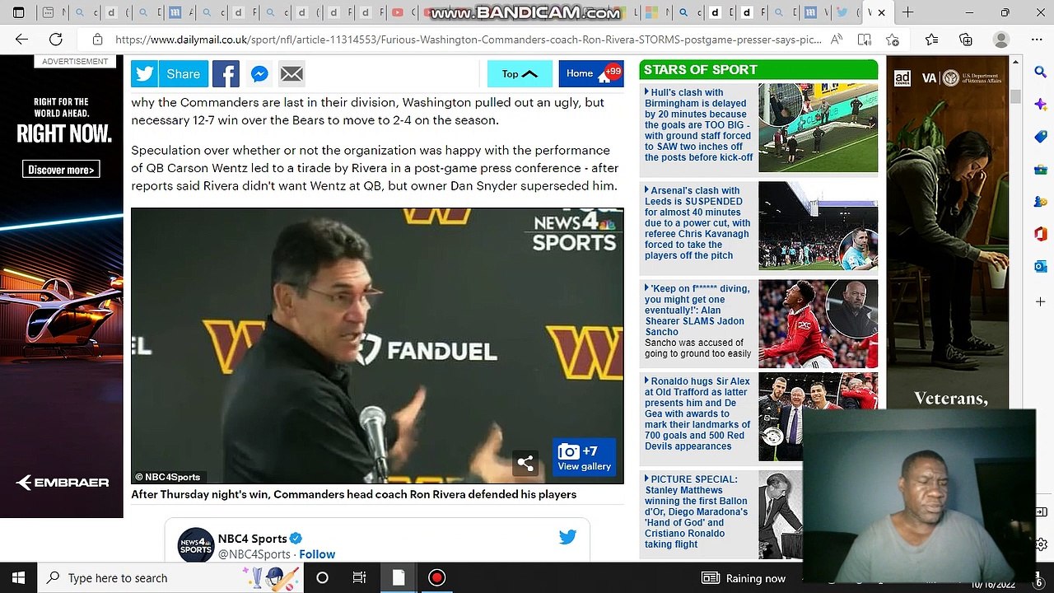The image size is (1054, 593).
Task: Open Edge sidebar tools briefcase icon
Action: pos(1040,170)
